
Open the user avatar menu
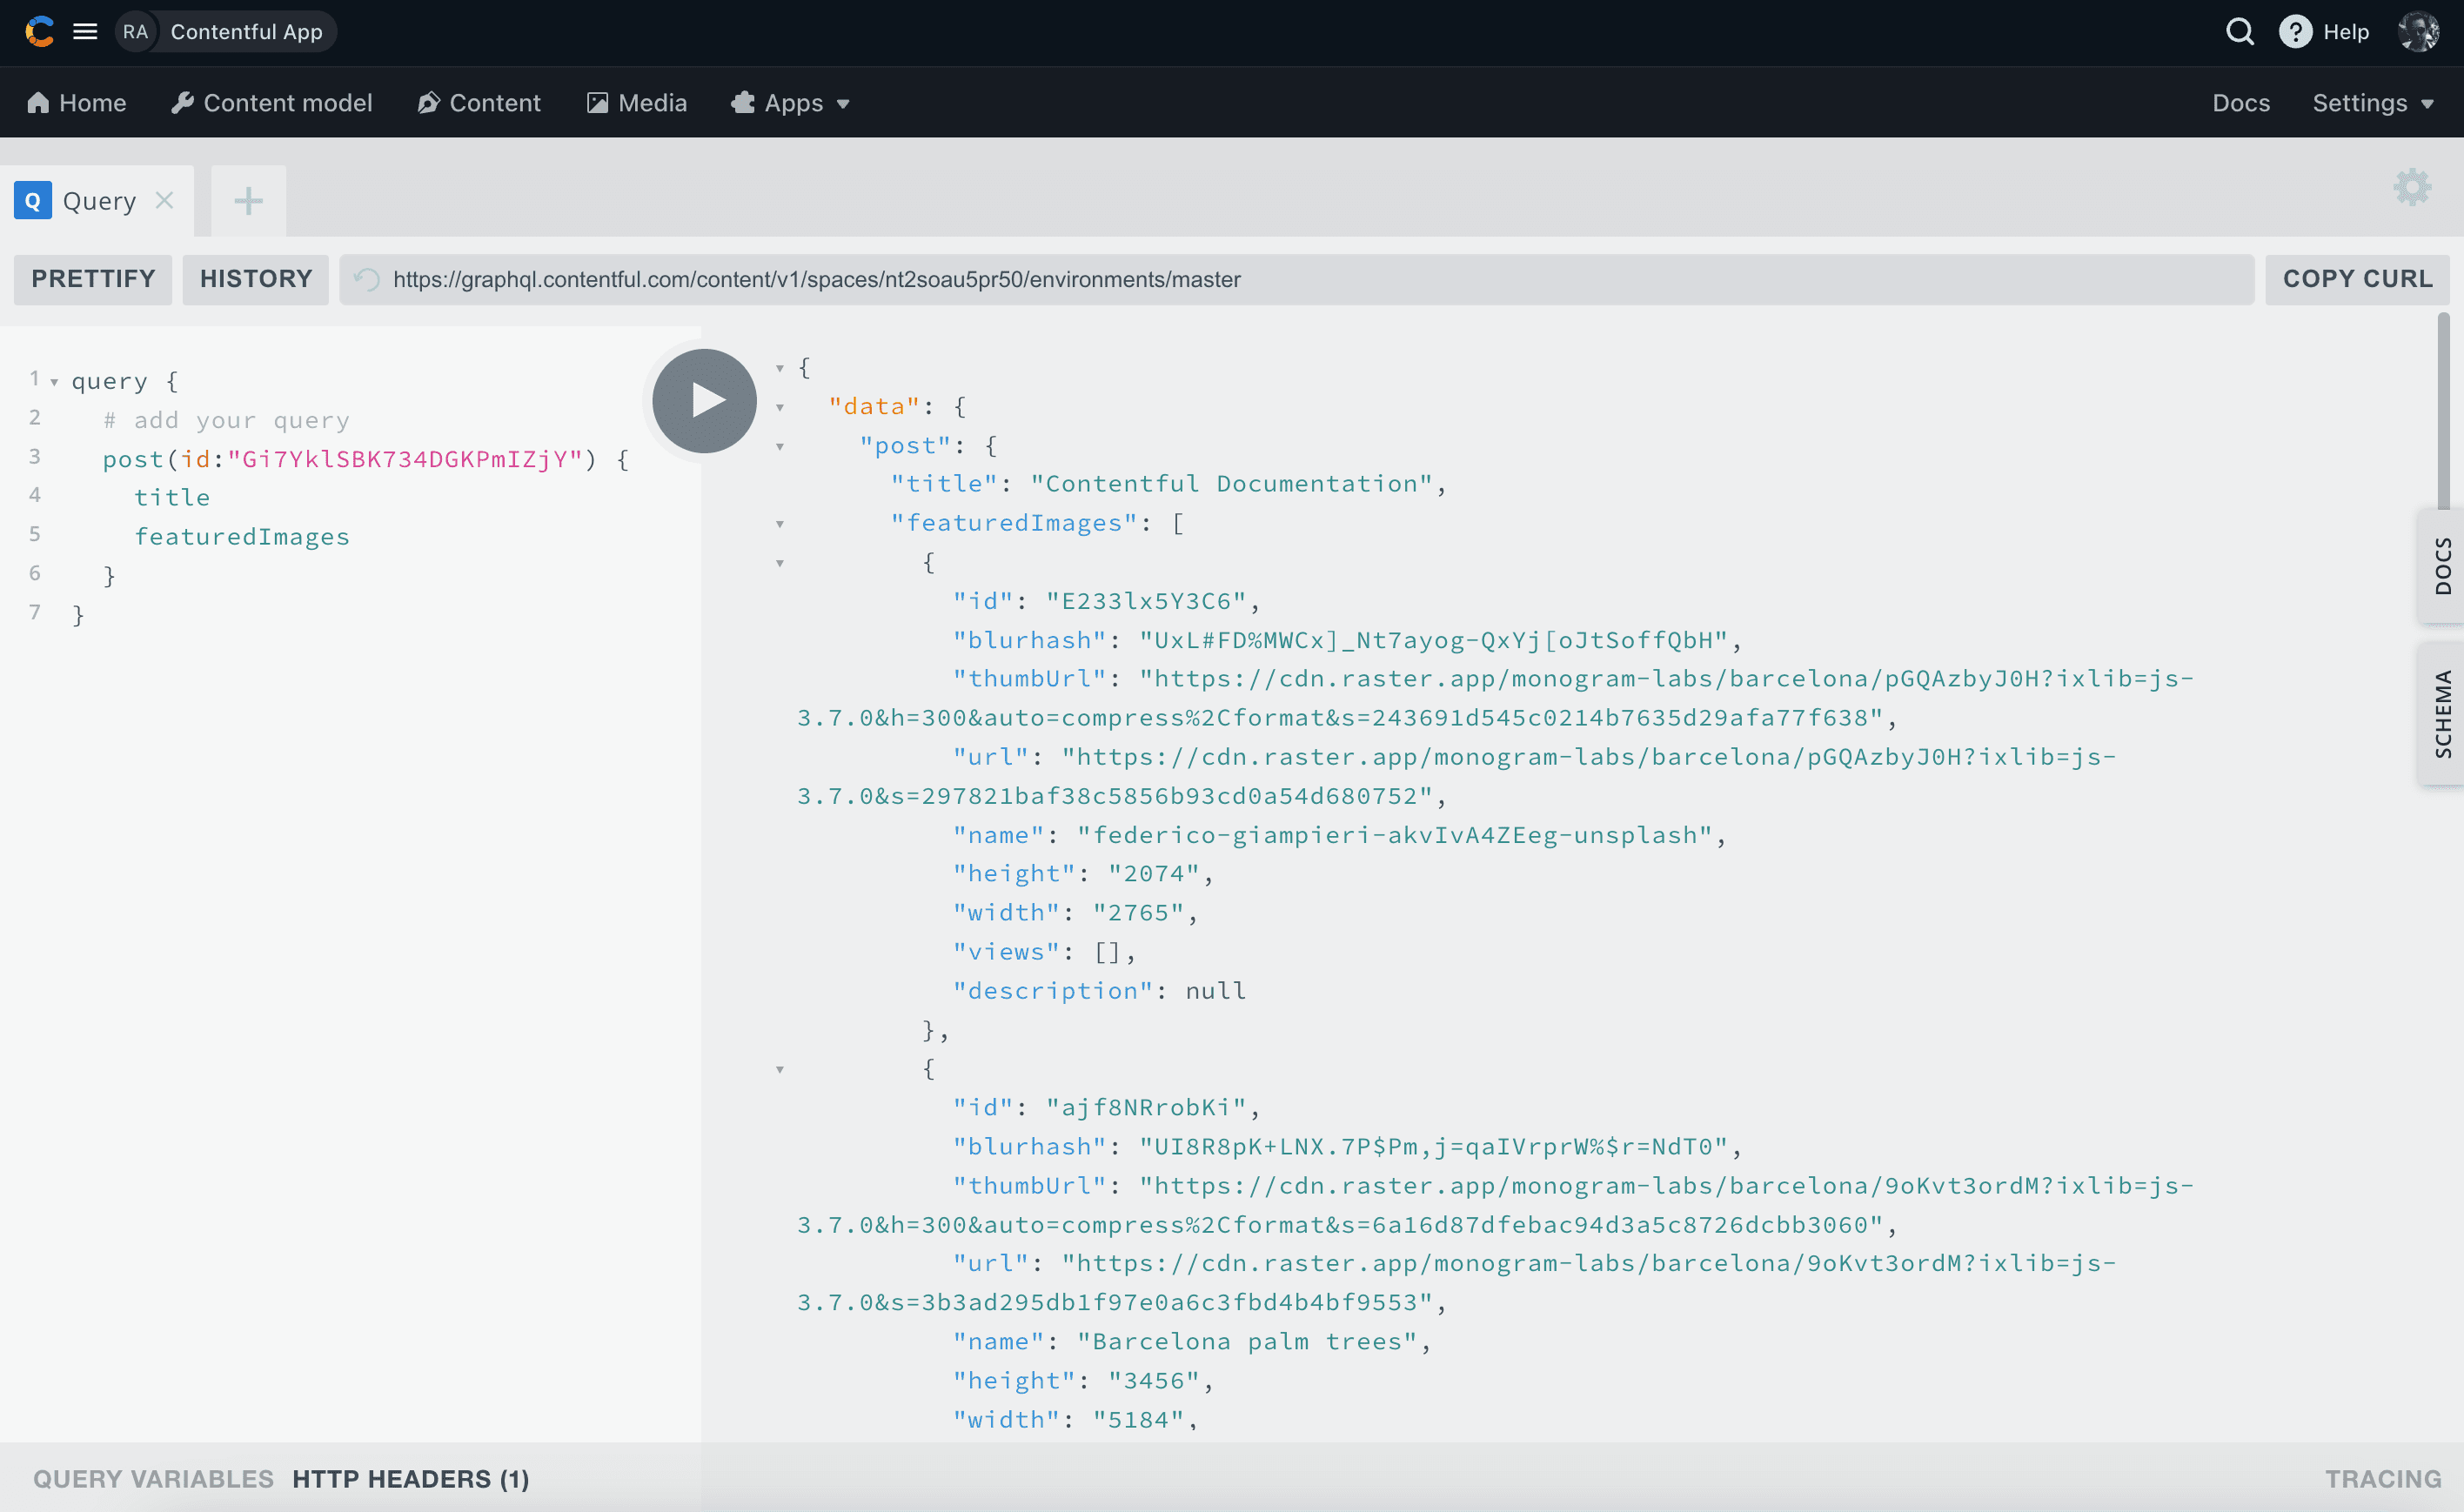pos(2419,32)
